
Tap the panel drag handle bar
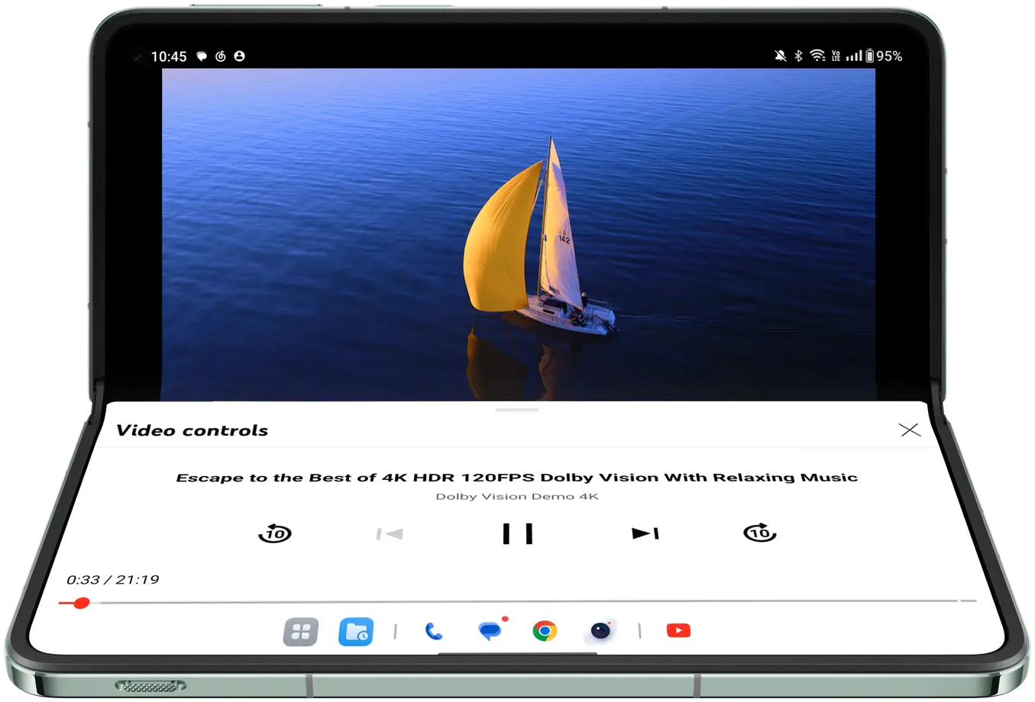click(517, 411)
